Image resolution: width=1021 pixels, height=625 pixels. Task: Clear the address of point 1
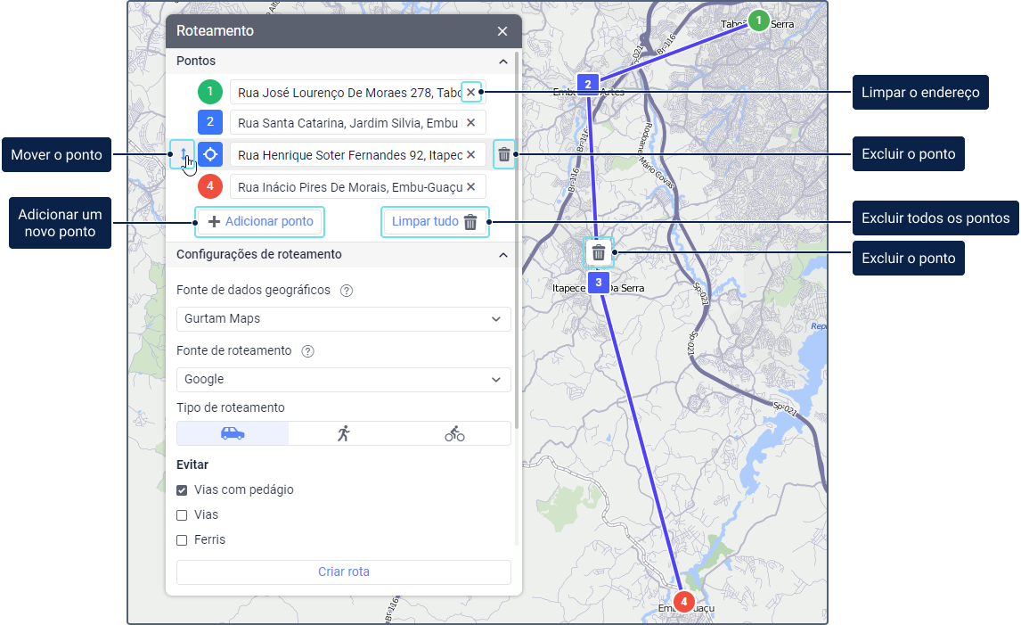coord(470,92)
